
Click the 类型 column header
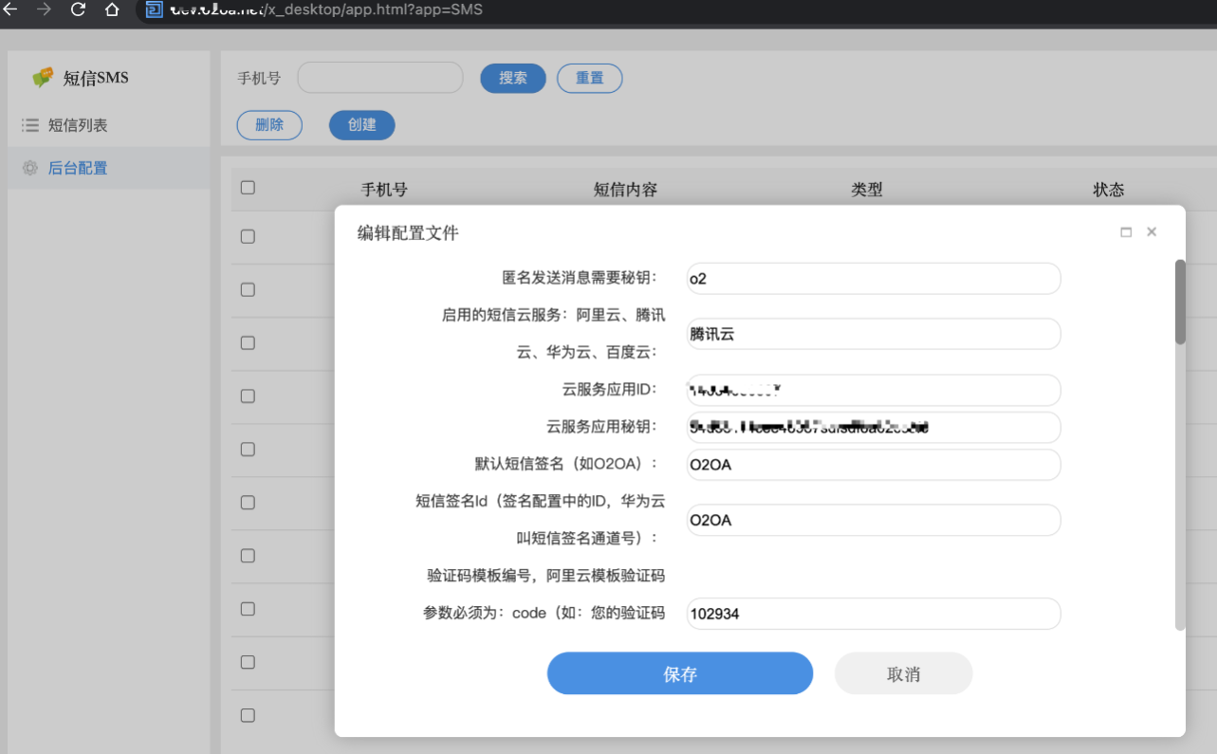pos(867,190)
